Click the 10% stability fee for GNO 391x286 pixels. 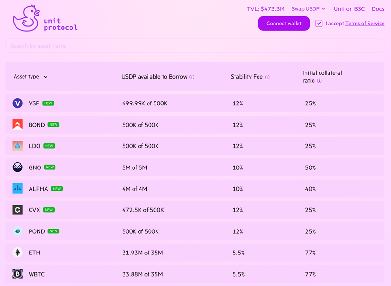238,167
